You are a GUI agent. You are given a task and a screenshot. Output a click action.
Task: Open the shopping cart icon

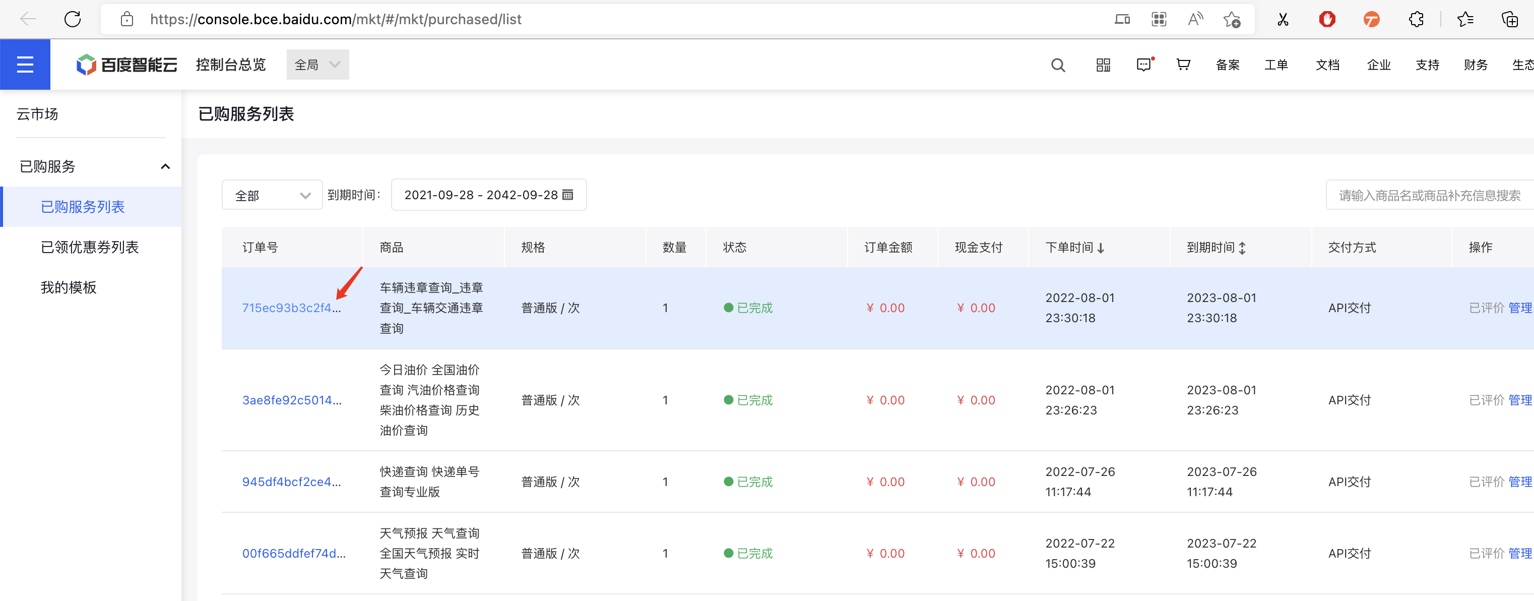pos(1183,65)
